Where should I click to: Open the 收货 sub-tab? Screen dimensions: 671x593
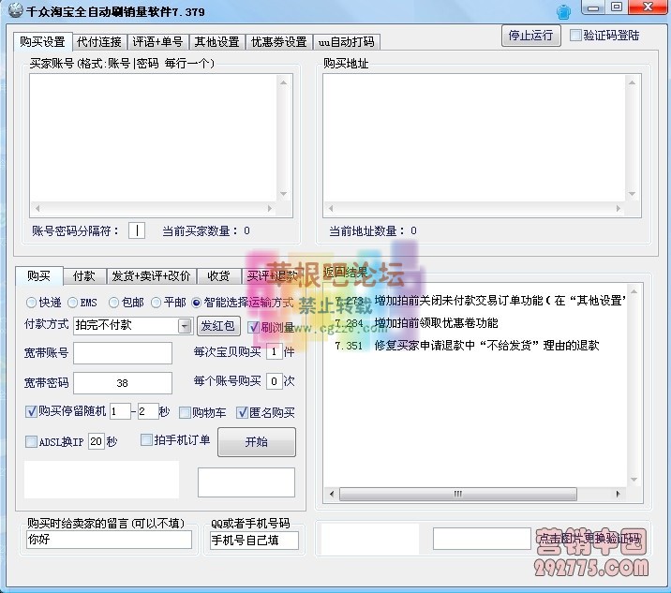point(218,276)
